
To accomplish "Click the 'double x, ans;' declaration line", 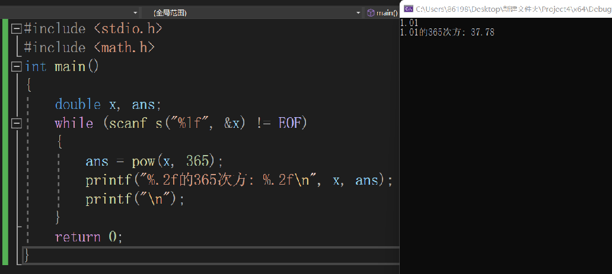I will (108, 105).
